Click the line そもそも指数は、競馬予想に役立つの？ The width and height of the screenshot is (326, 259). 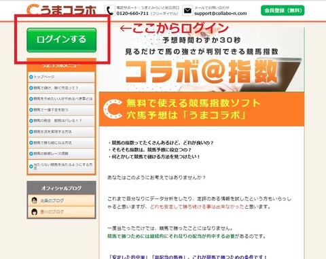pyautogui.click(x=150, y=150)
